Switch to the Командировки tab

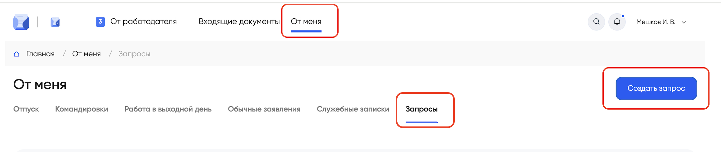[81, 109]
